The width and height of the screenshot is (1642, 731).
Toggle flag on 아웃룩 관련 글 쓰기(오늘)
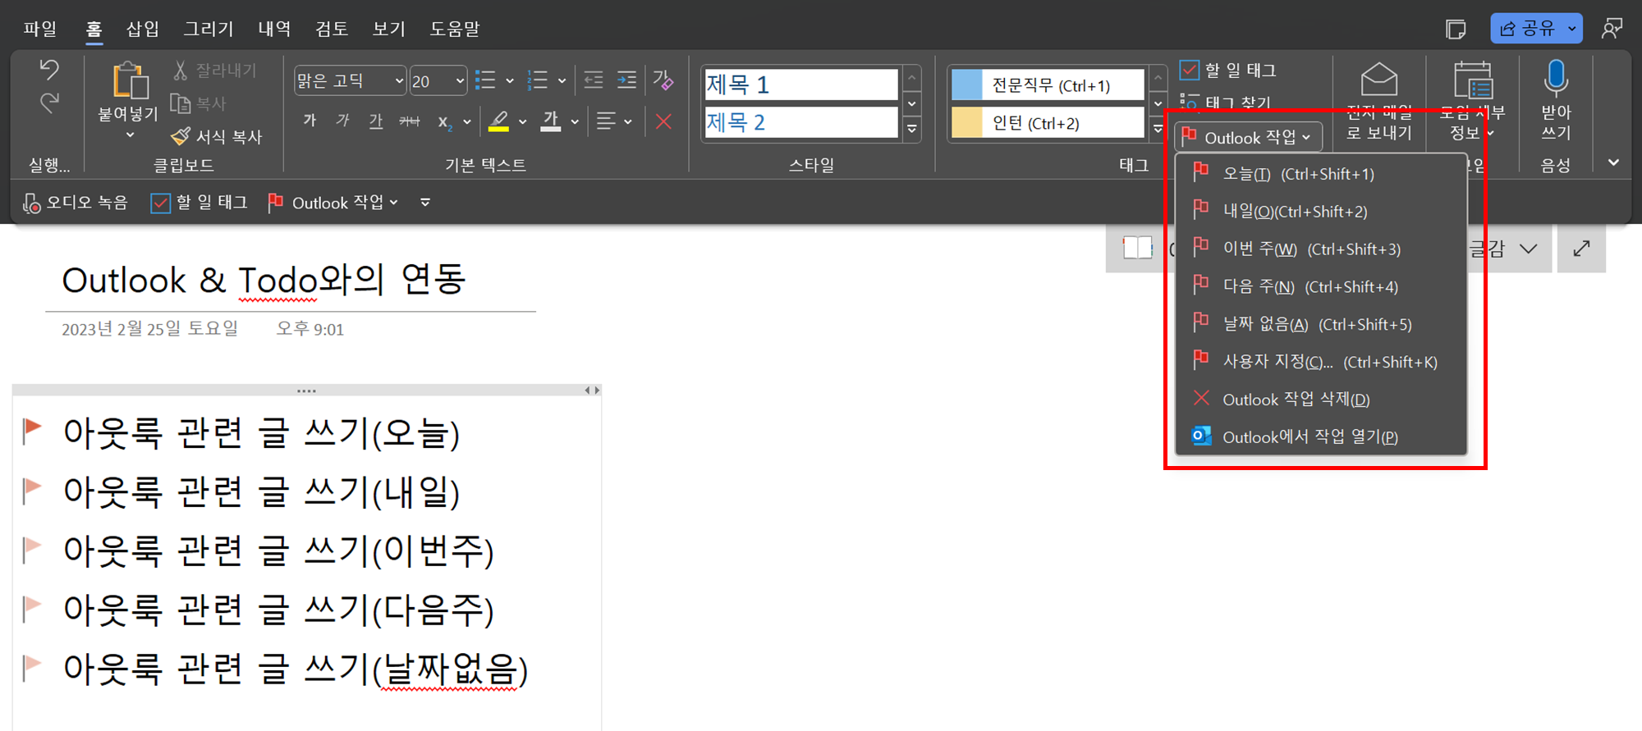click(x=32, y=431)
